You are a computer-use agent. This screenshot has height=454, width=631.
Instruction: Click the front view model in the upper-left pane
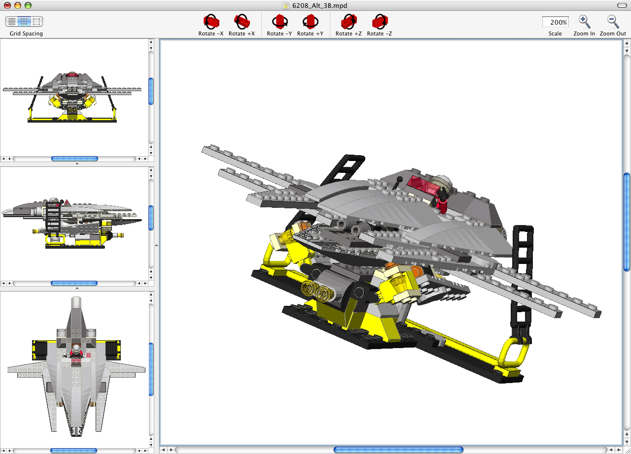[72, 97]
